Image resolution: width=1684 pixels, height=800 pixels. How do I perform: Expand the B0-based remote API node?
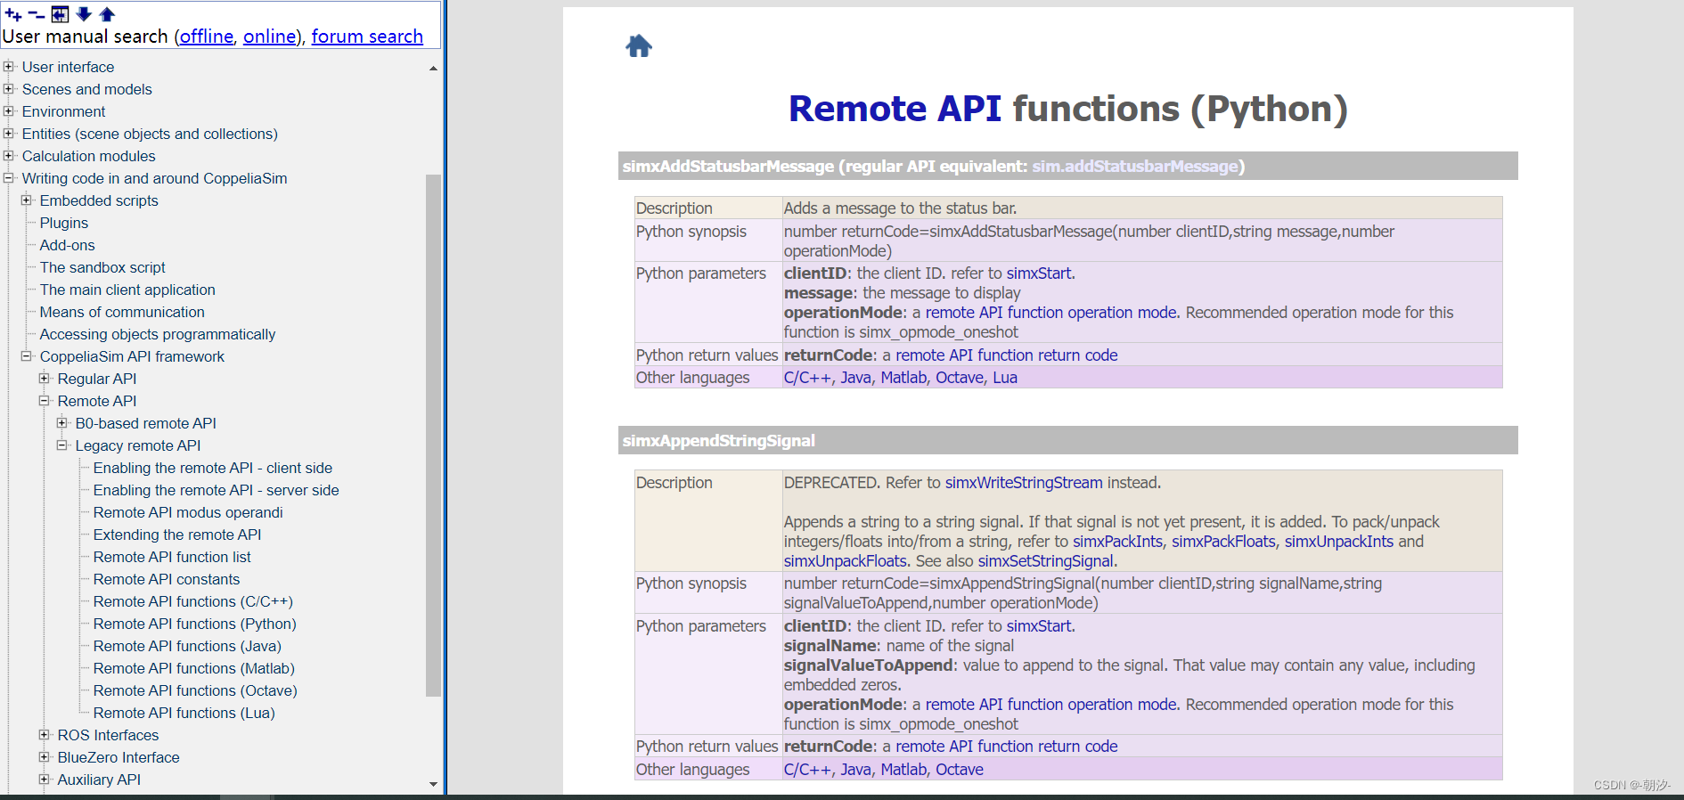coord(62,422)
